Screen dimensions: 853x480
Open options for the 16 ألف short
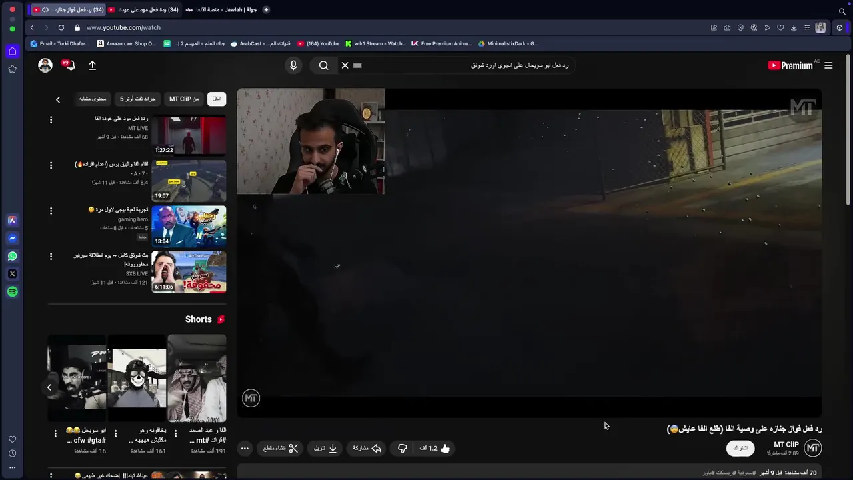(55, 433)
